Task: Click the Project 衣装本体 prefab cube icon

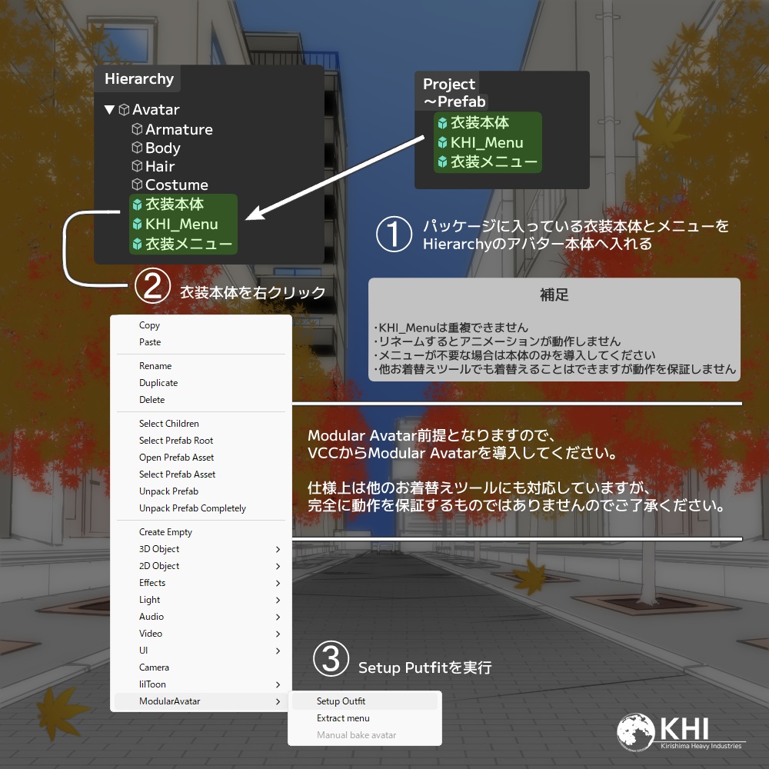Action: pos(442,122)
